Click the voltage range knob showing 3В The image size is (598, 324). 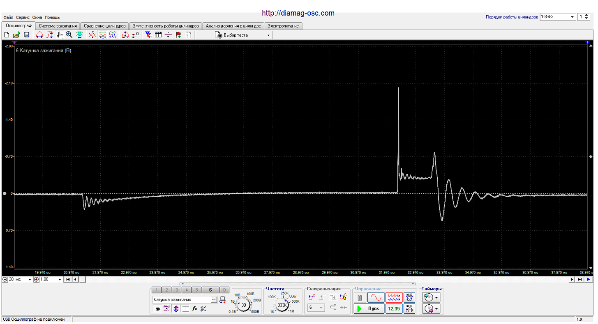coord(243,305)
